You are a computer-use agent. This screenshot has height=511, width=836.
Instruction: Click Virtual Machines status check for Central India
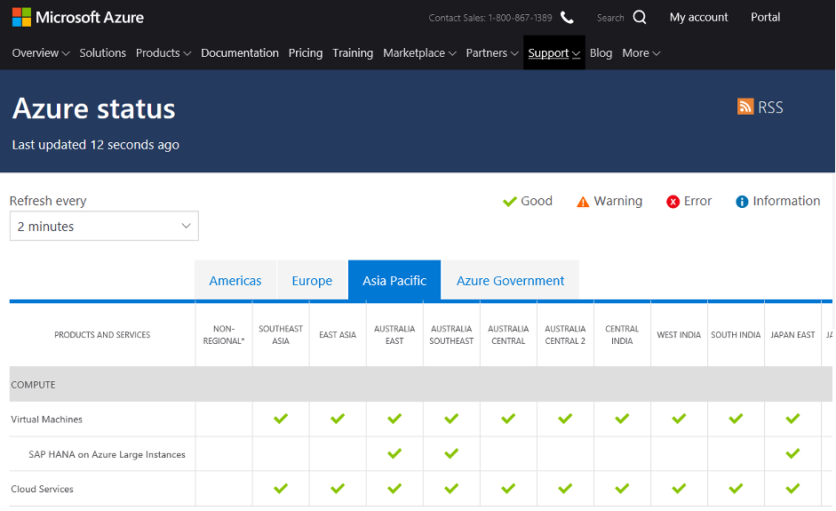[622, 419]
